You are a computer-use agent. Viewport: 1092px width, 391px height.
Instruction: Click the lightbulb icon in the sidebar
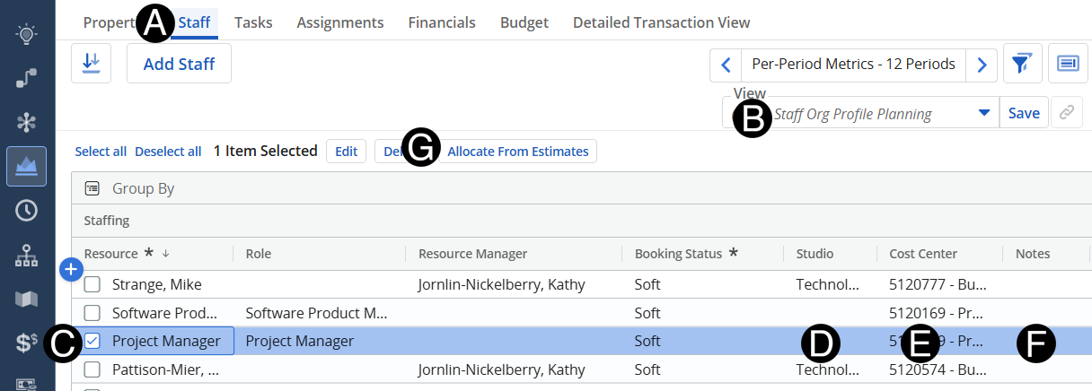27,35
